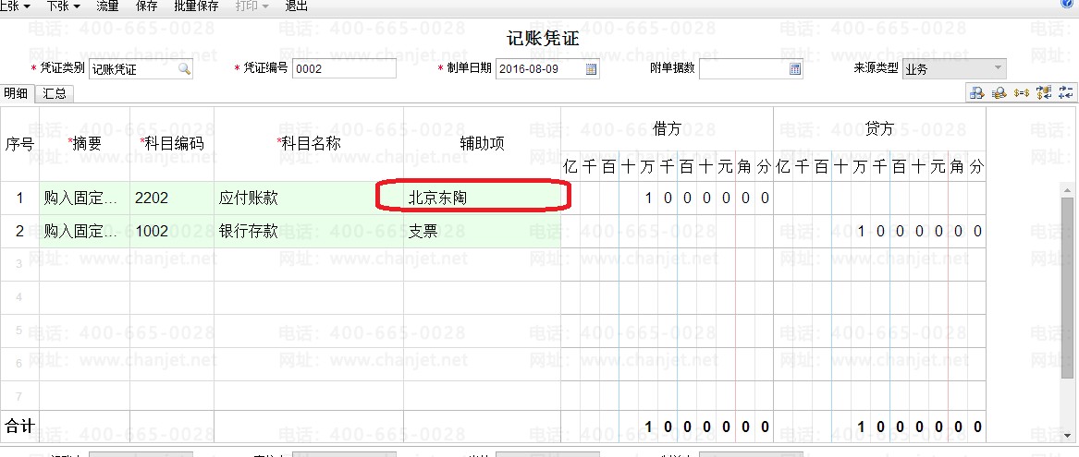Switch to the 汇总 tab
Screen dimensions: 1079x457
tap(55, 93)
